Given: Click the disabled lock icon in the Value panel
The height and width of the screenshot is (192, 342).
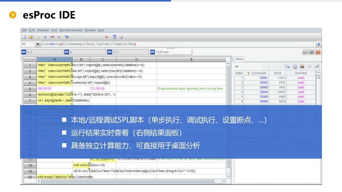Looking at the screenshot, I should (310, 67).
